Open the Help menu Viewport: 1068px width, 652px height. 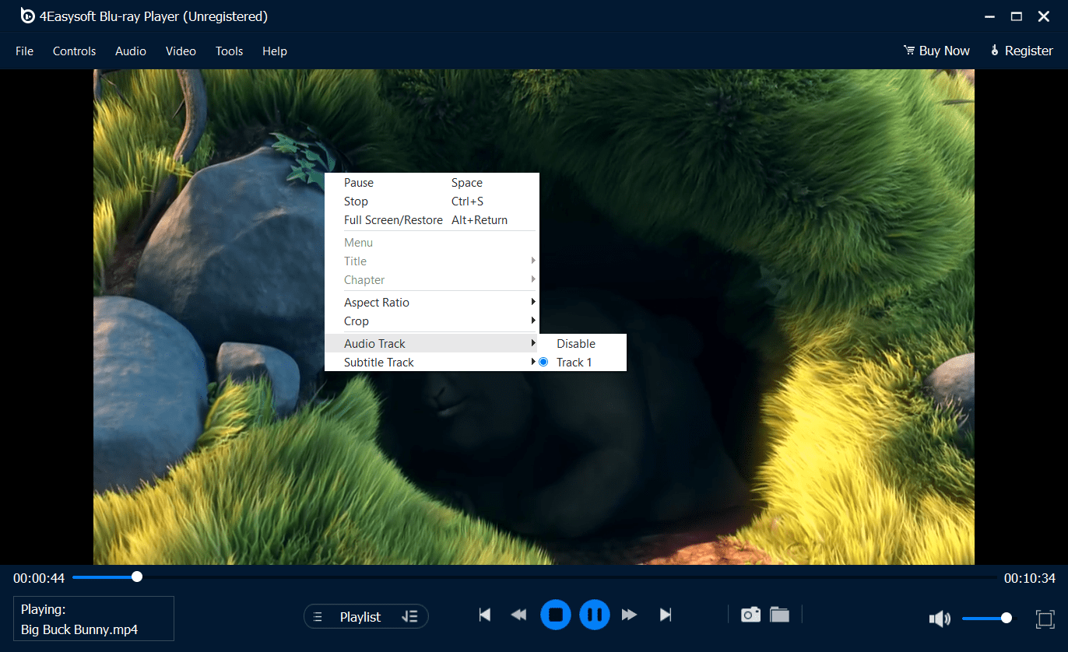275,51
